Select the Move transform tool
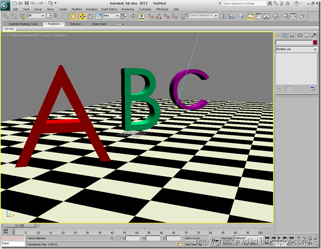Viewport: 321px width, 249px height. 82,16
